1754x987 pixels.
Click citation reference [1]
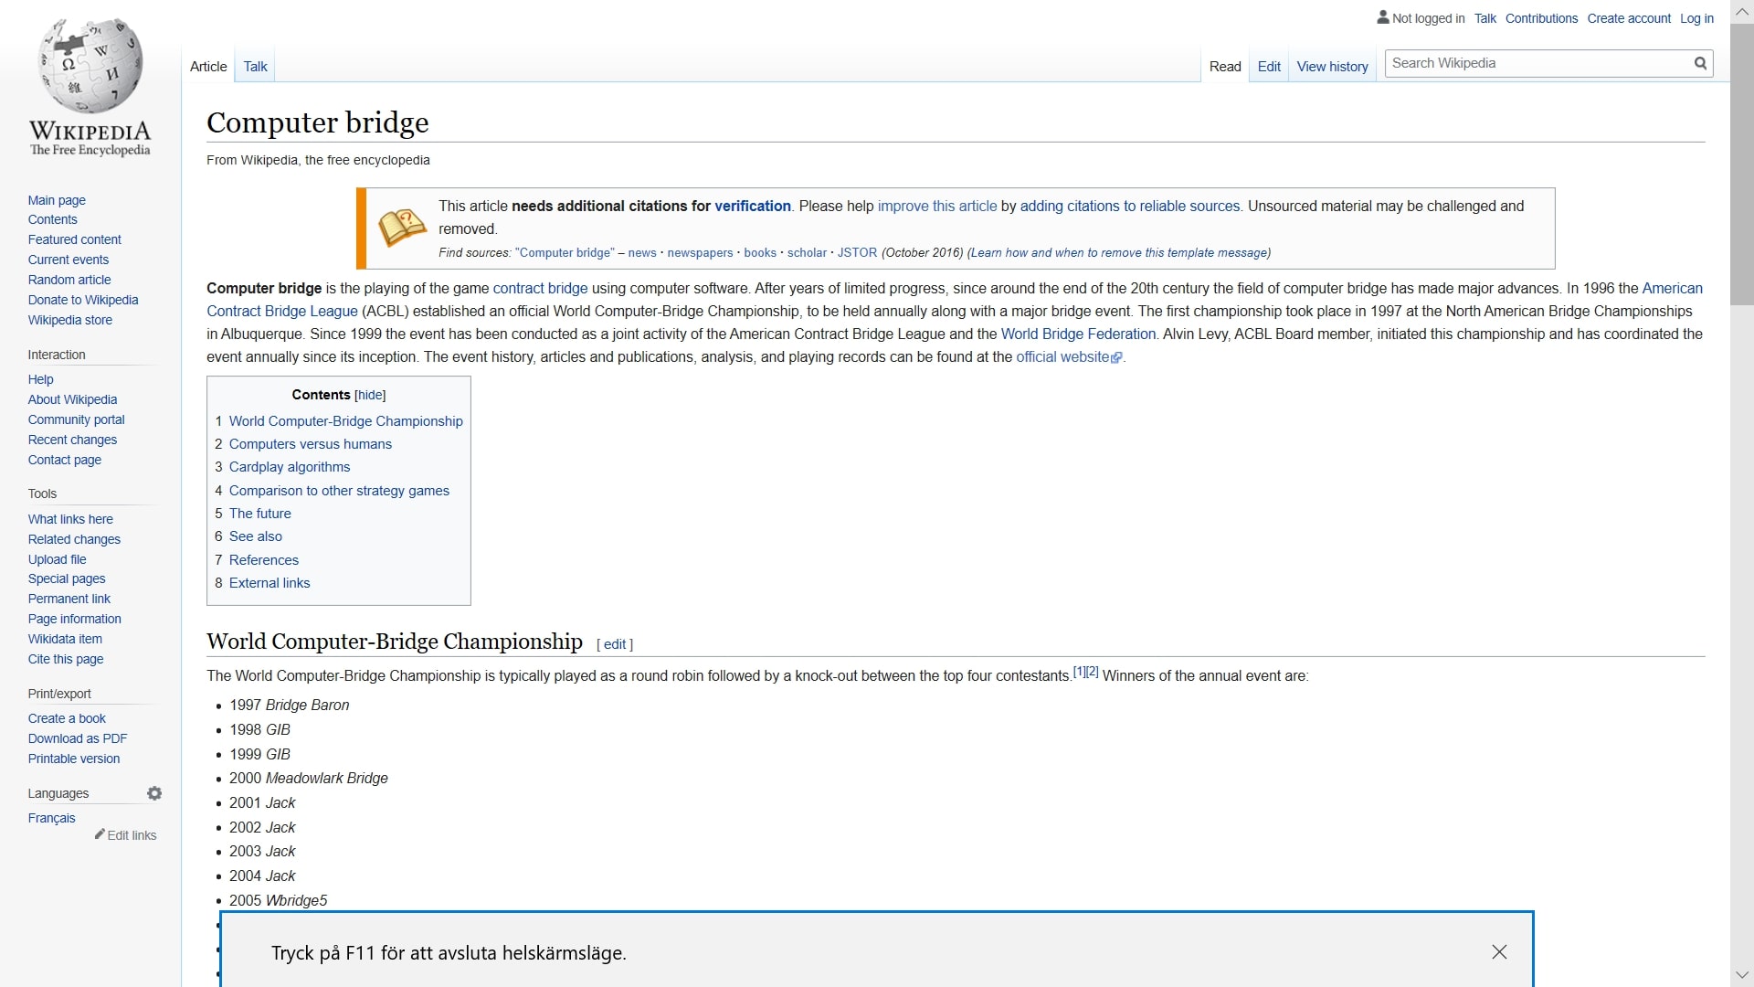click(x=1079, y=671)
